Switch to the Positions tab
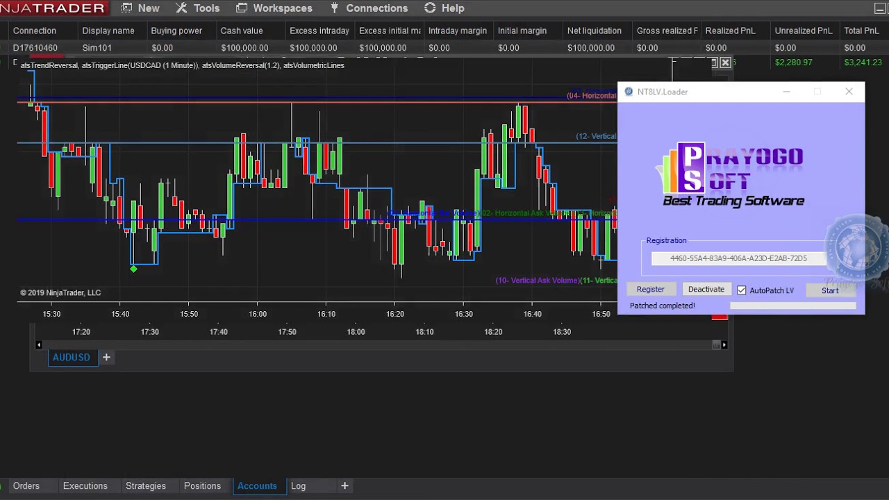889x500 pixels. pos(202,486)
